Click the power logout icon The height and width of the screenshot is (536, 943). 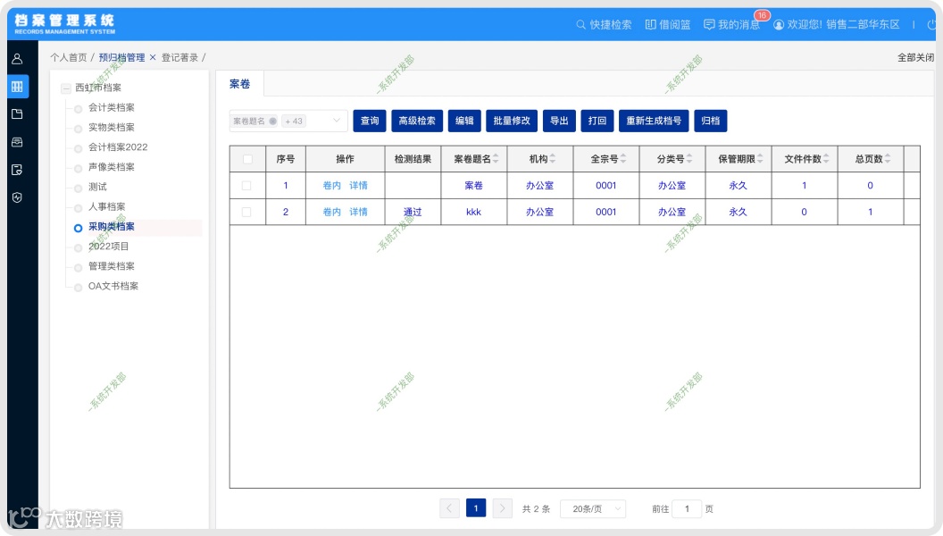[x=931, y=25]
